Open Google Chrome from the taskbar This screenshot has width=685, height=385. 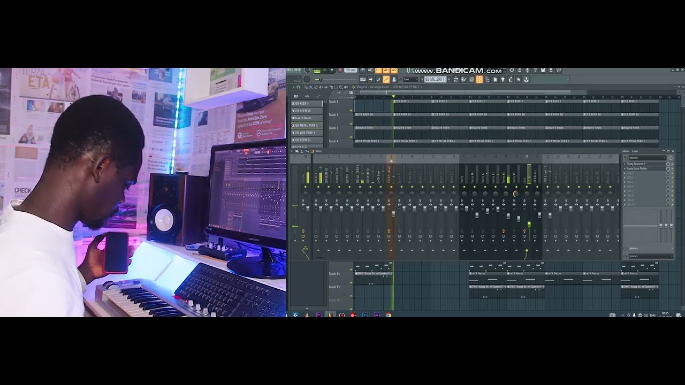coord(389,315)
